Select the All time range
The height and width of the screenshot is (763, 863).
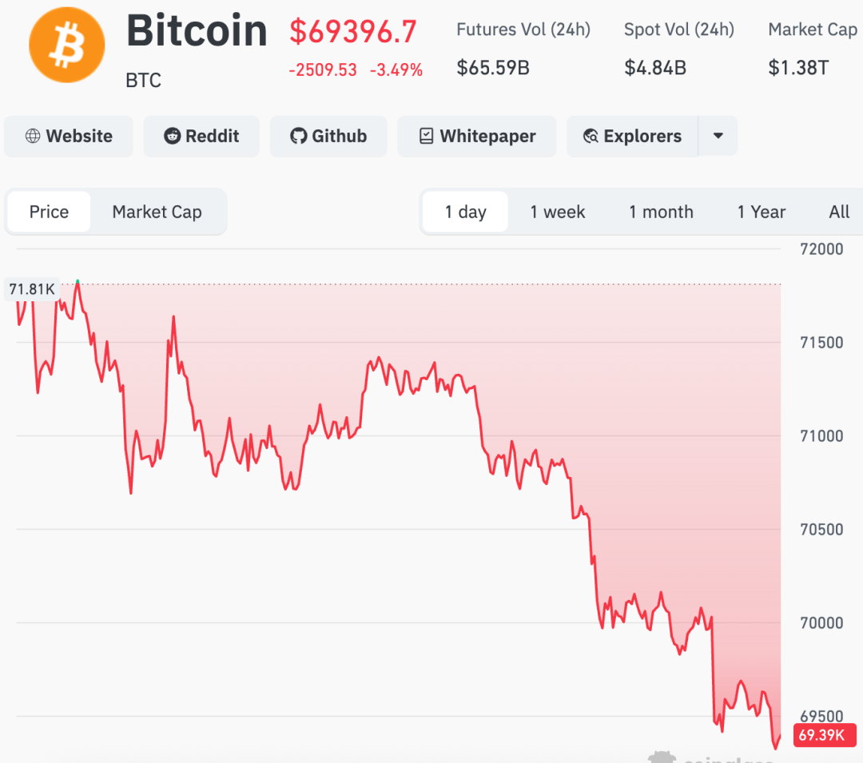click(x=839, y=212)
